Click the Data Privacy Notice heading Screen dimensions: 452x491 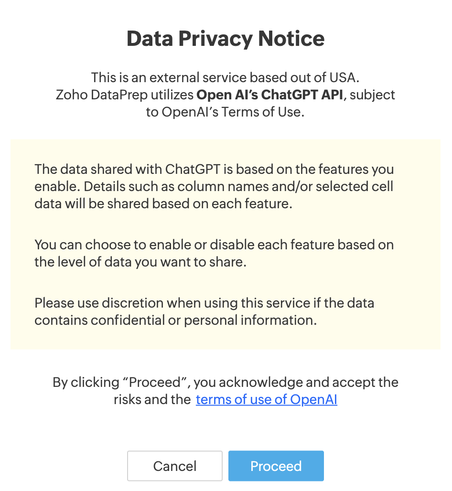226,39
